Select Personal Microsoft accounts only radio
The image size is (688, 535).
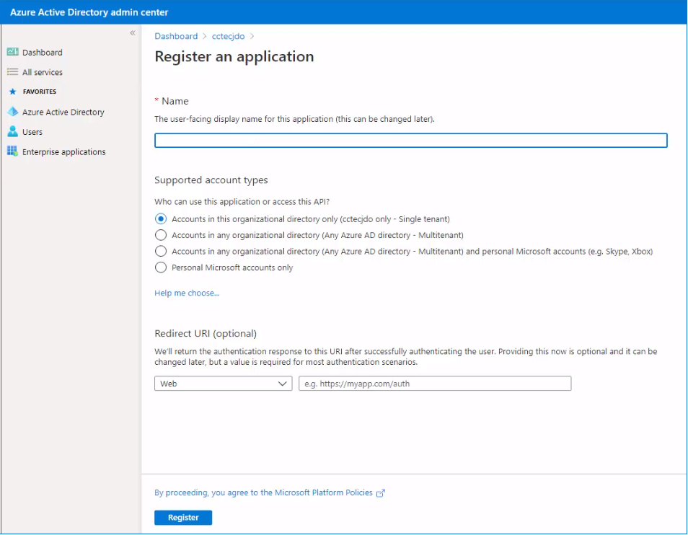(x=161, y=267)
